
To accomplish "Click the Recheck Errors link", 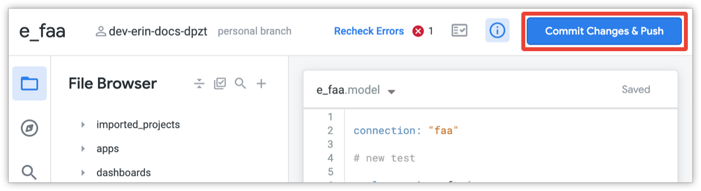I will pos(369,31).
